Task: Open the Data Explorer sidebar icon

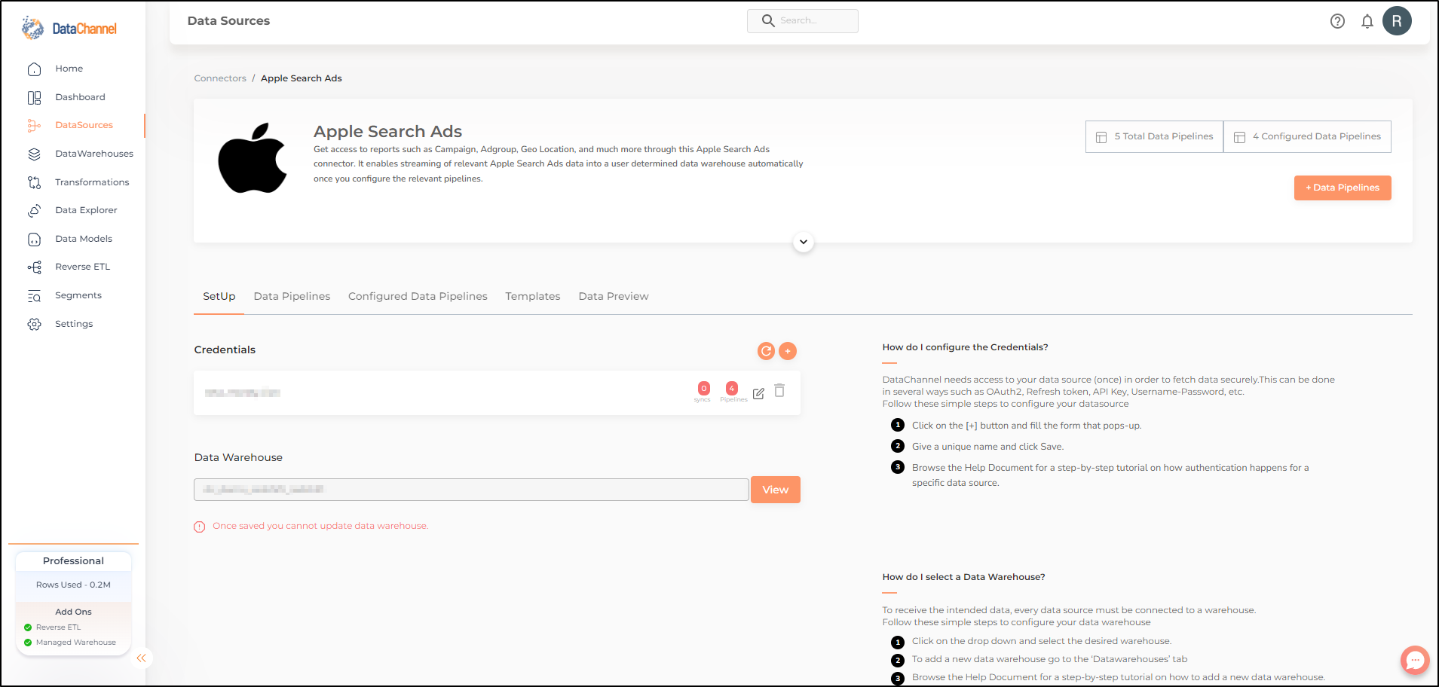Action: coord(34,211)
